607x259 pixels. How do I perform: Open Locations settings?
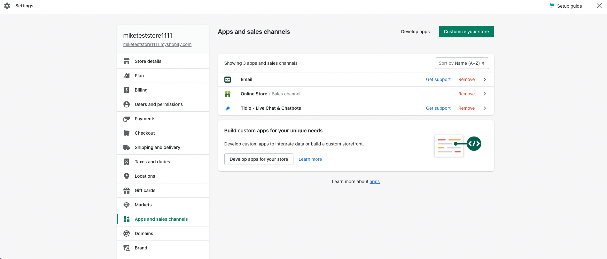coord(163,176)
